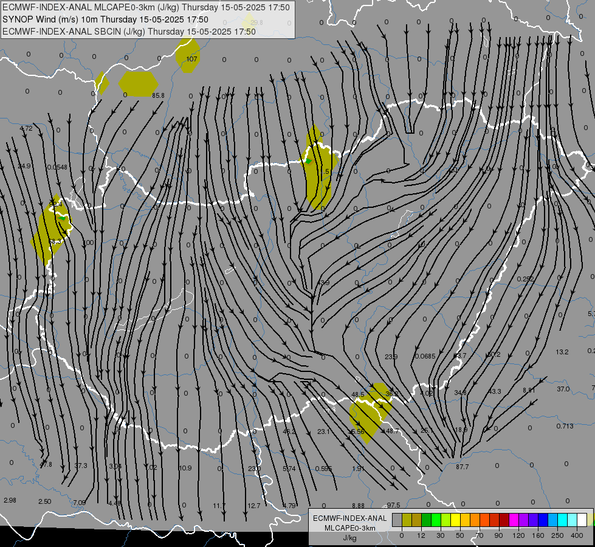
Task: Click the 107 value on the map
Action: click(x=191, y=59)
